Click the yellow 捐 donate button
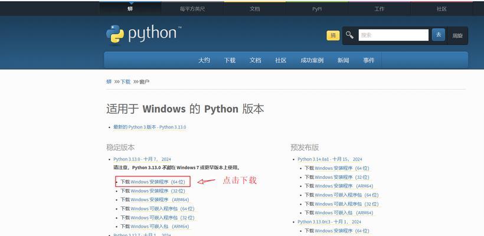Viewport: 484px width, 236px height. click(x=333, y=35)
